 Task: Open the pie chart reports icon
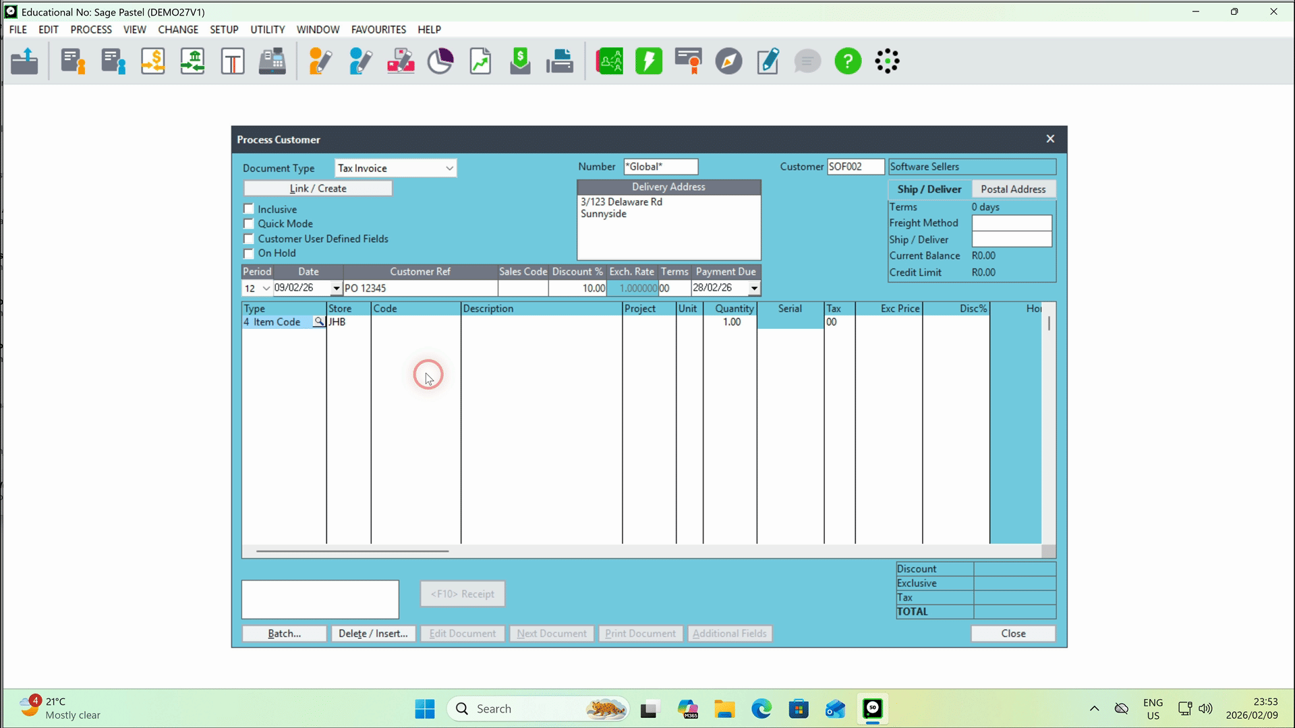coord(440,61)
